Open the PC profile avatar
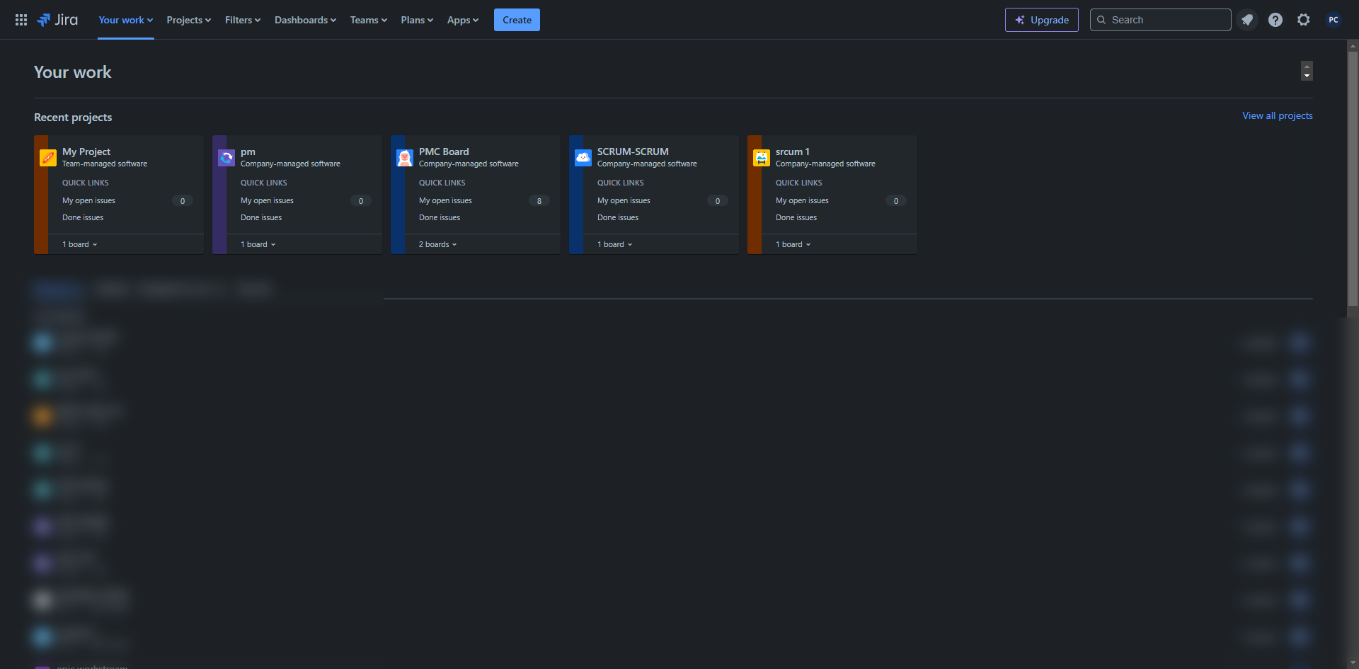Image resolution: width=1359 pixels, height=669 pixels. tap(1334, 20)
